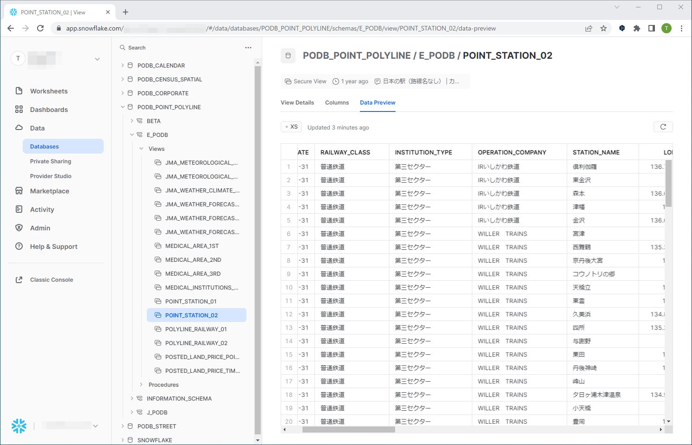Expand the PODB_CALENDAR database
This screenshot has height=445, width=692.
pyautogui.click(x=123, y=65)
